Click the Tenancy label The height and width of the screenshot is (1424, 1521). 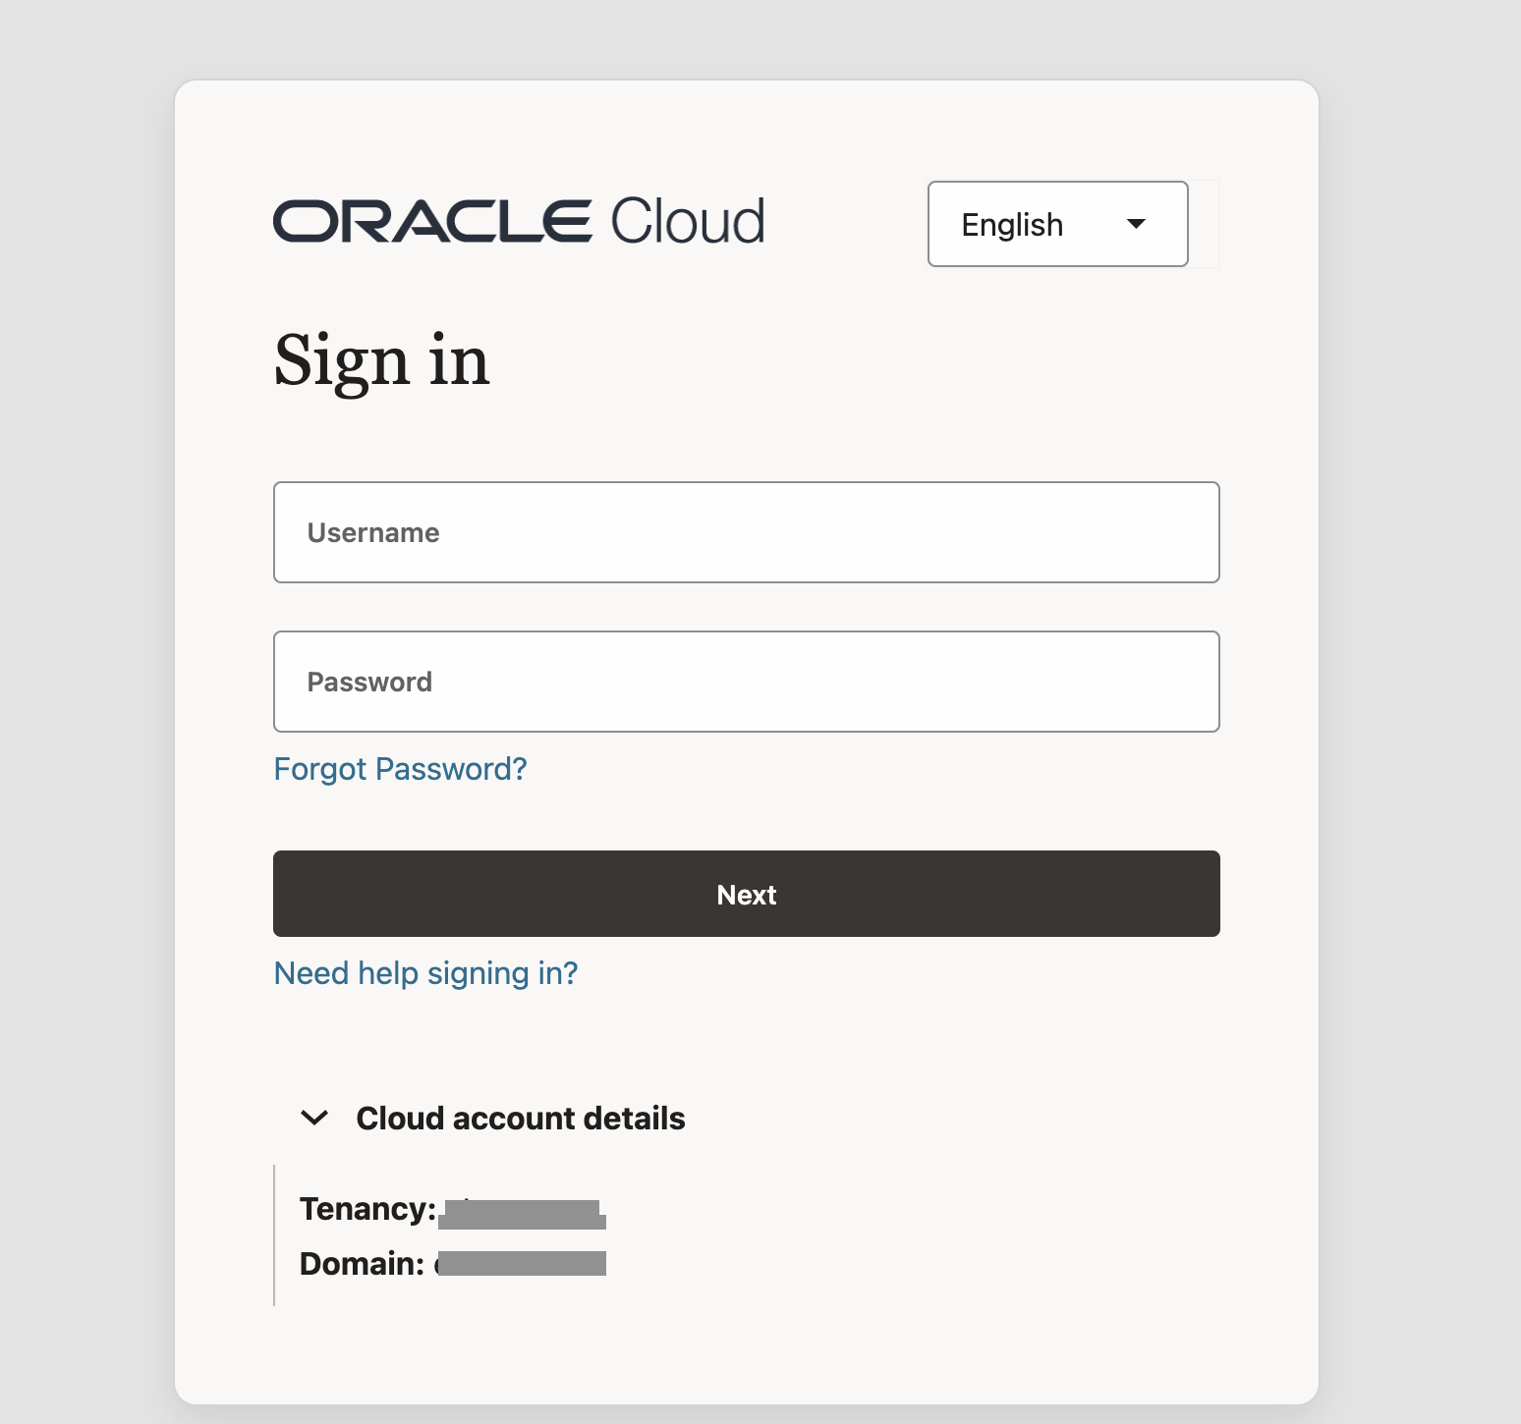pyautogui.click(x=367, y=1209)
